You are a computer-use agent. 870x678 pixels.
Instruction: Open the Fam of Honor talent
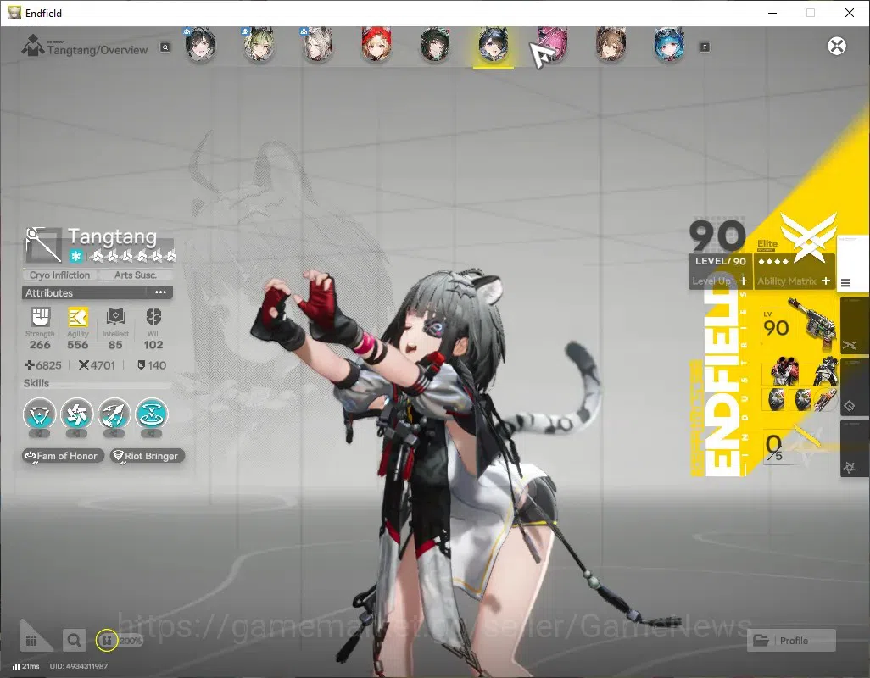[x=63, y=456]
